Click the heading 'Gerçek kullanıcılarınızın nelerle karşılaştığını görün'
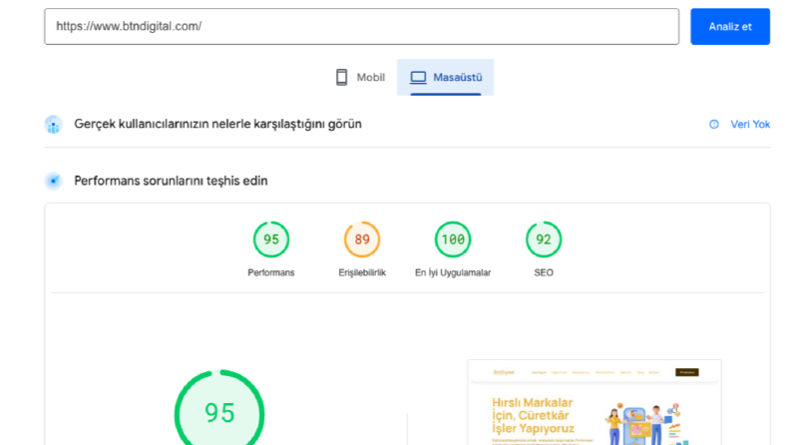The image size is (791, 445). 217,124
